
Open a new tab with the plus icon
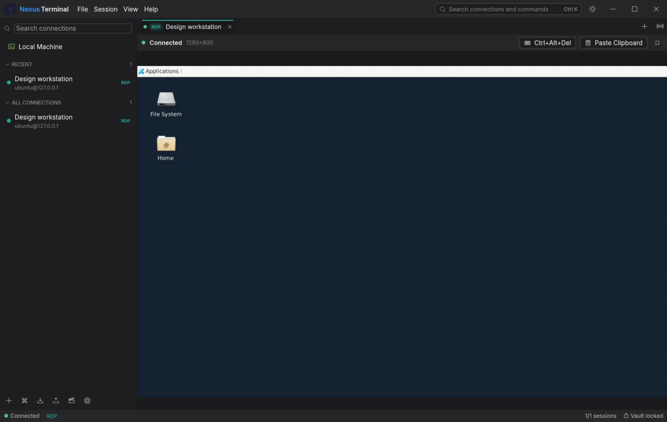[644, 26]
